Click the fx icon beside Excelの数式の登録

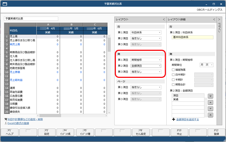(x=6, y=123)
